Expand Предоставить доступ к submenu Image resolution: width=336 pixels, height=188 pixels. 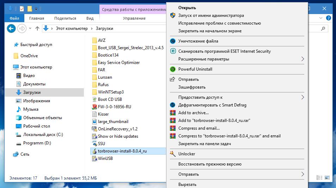(237, 97)
